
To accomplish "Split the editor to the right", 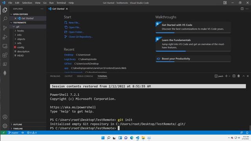I will [x=242, y=9].
